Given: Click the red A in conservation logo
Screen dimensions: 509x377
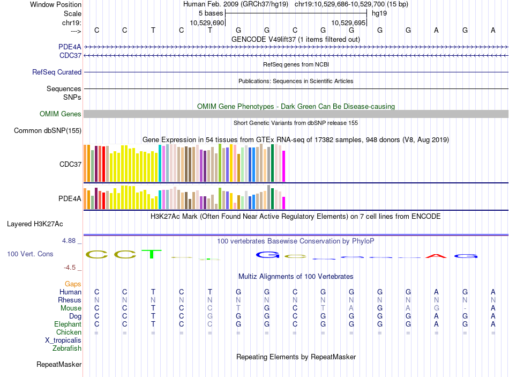Looking at the screenshot, I should point(436,256).
